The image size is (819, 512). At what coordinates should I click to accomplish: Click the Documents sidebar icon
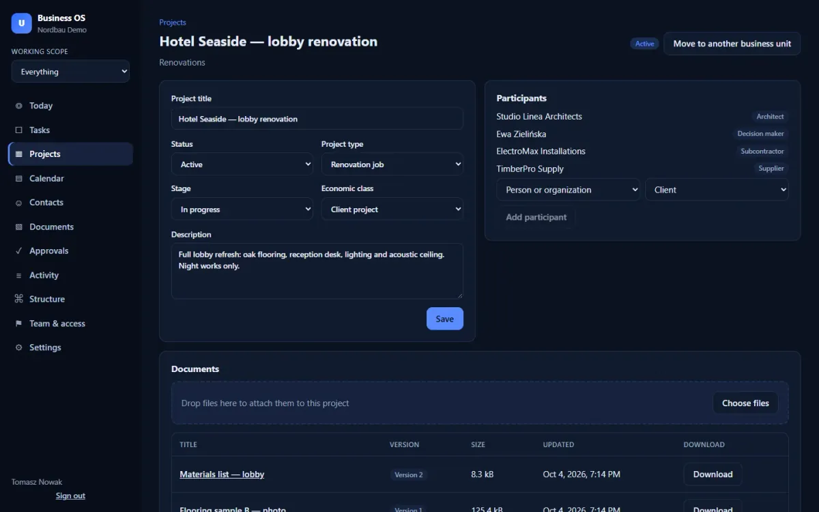pyautogui.click(x=18, y=227)
